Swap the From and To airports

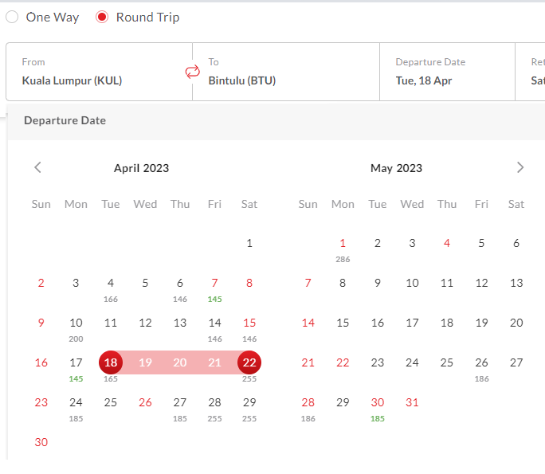pos(192,72)
